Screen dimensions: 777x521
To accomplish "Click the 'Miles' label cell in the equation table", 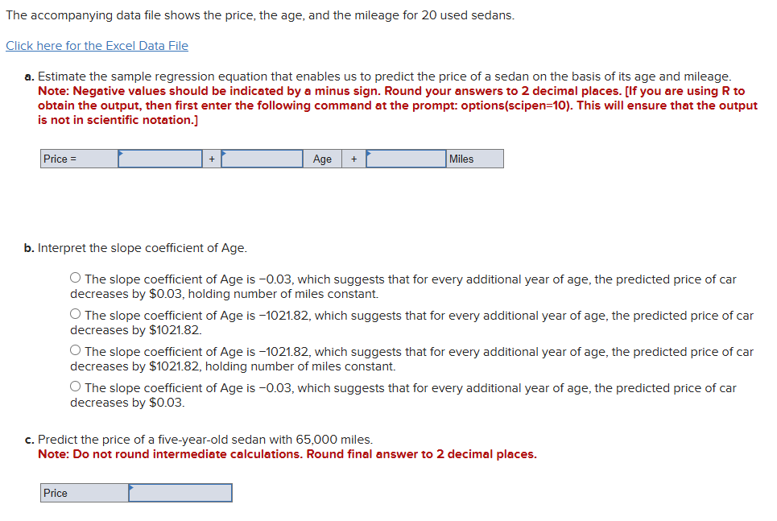I will pyautogui.click(x=473, y=159).
